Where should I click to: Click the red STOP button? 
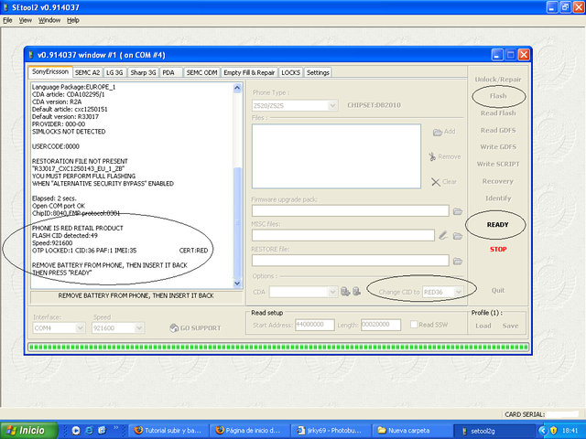point(498,250)
